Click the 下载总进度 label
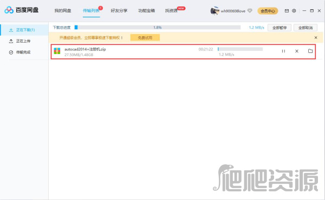Image resolution: width=325 pixels, height=200 pixels. 62,28
